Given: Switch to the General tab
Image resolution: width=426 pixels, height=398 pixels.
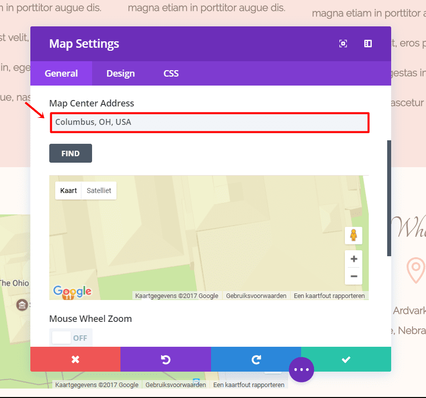Looking at the screenshot, I should coord(61,73).
